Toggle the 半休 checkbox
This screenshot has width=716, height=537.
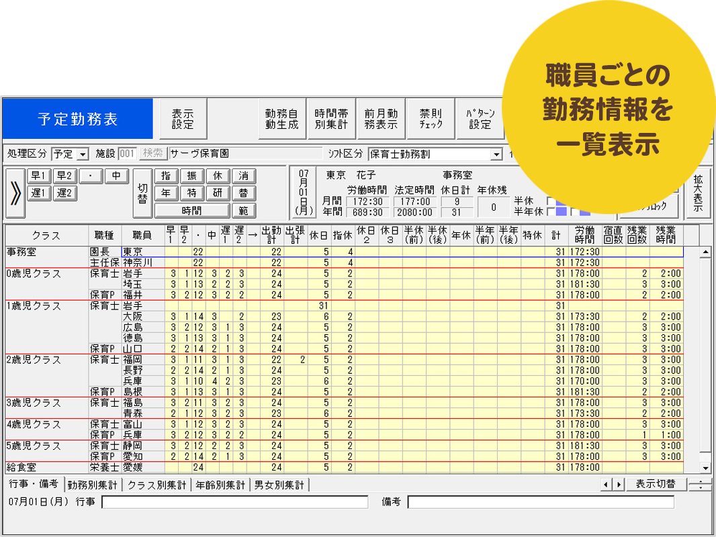point(551,201)
